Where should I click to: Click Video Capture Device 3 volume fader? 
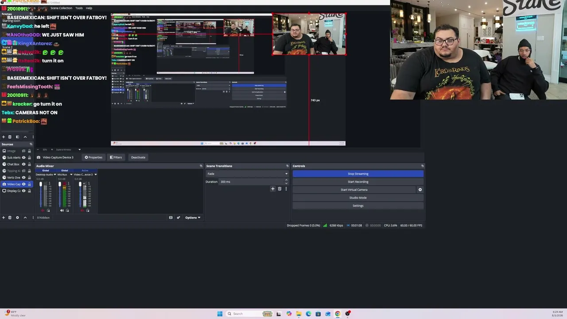coord(80,184)
